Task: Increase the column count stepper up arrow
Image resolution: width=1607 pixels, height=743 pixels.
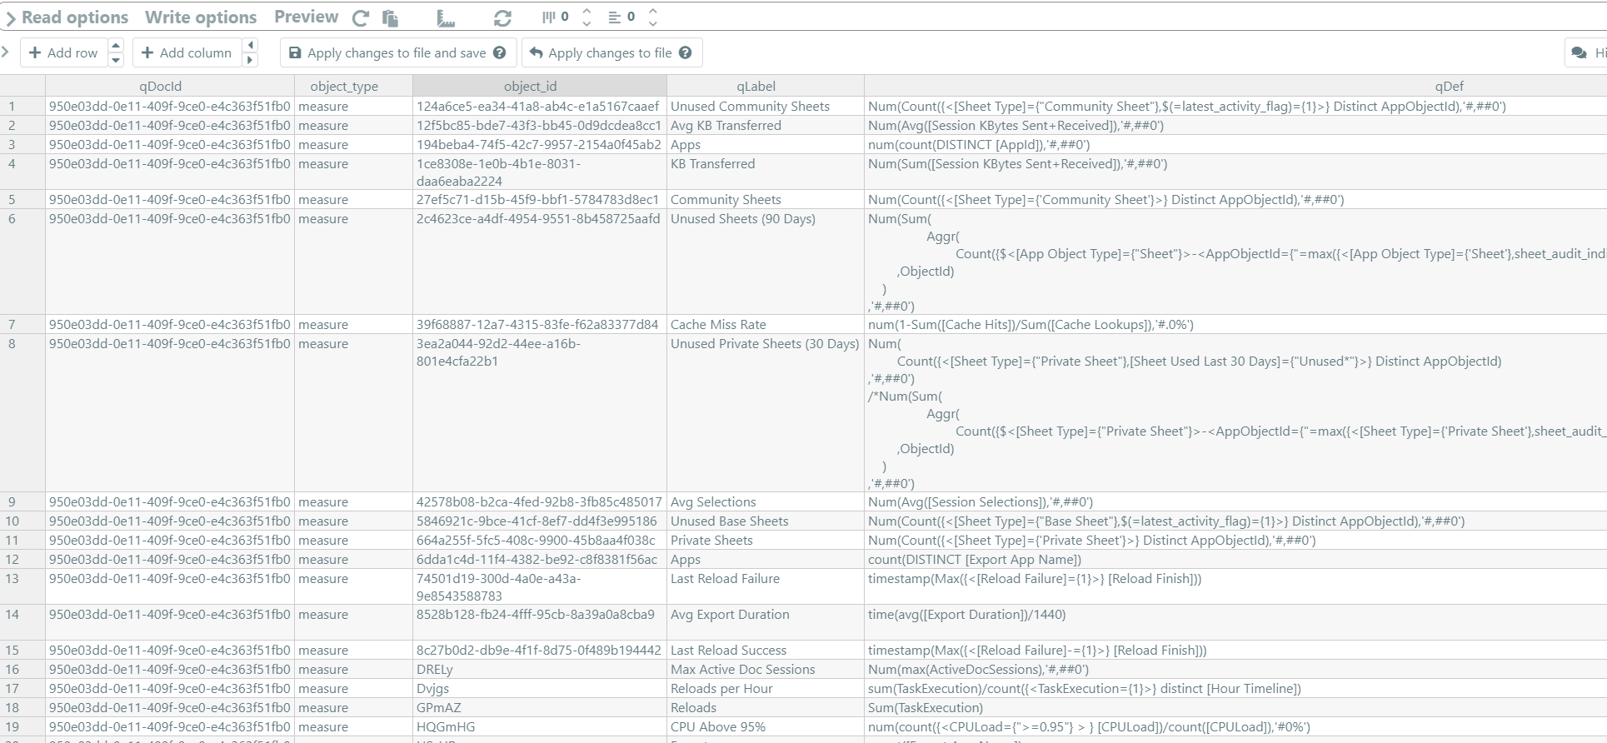Action: (x=586, y=12)
